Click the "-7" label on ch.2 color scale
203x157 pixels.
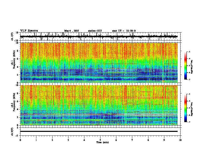[x=189, y=122]
